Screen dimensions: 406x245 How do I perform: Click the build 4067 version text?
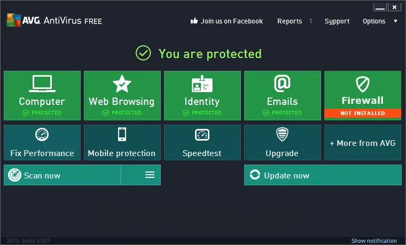36,241
